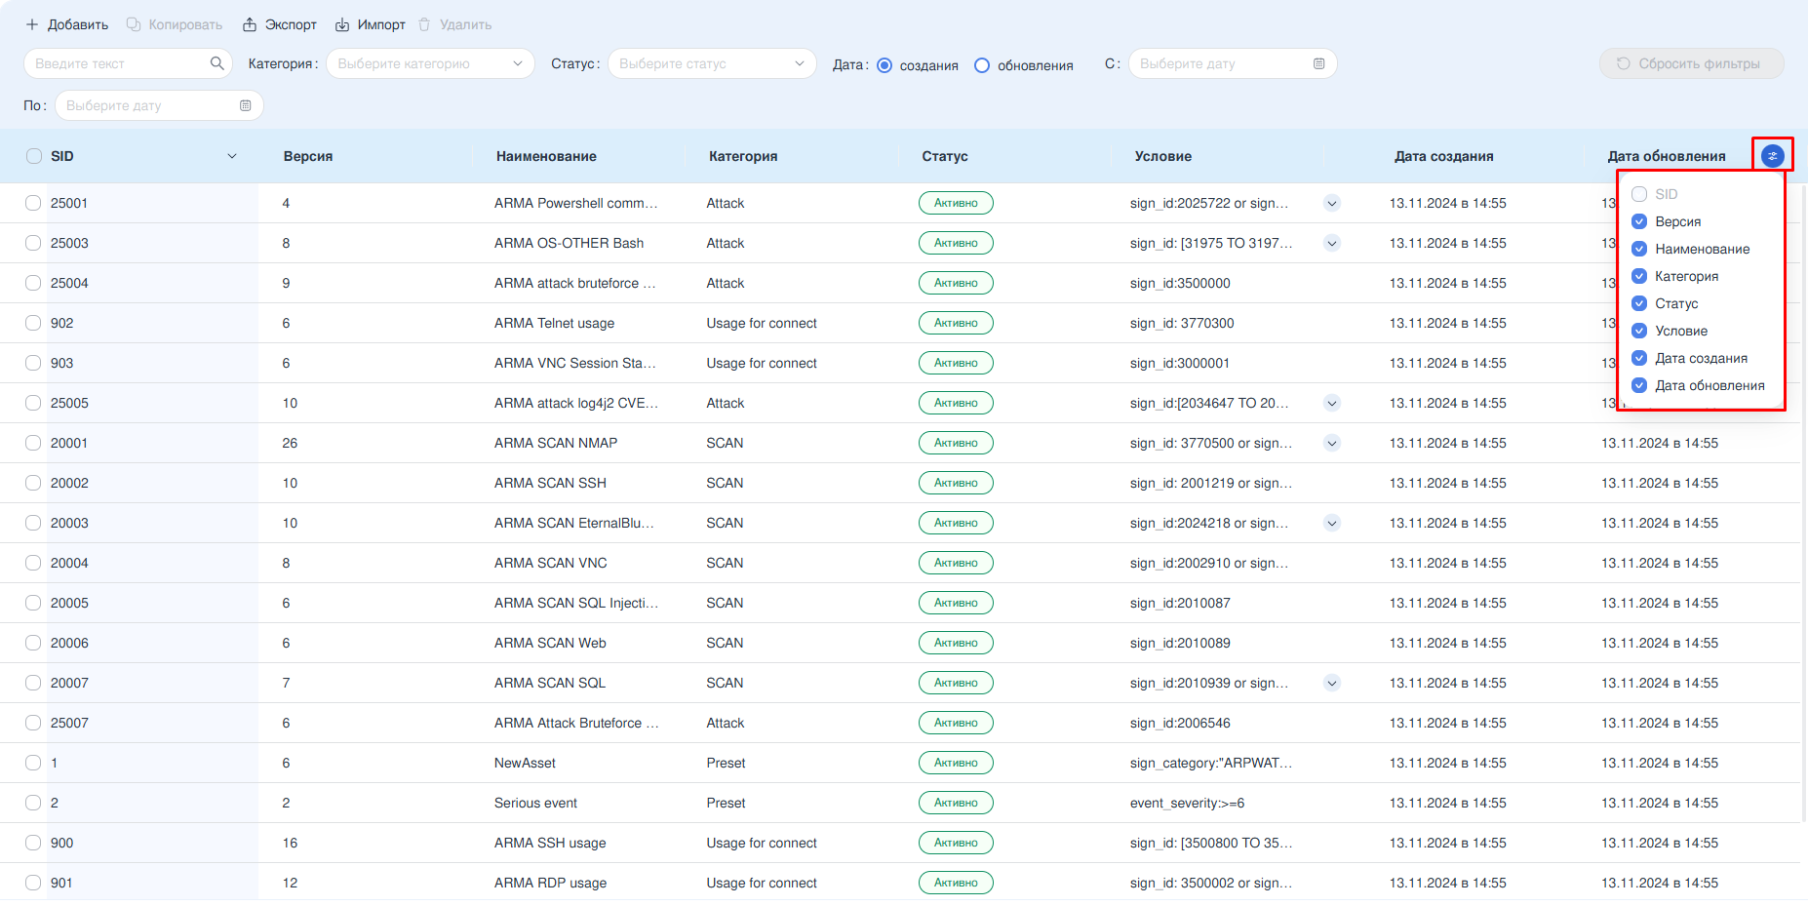Click the 'Дата создания' column menu entry
The image size is (1808, 906).
pyautogui.click(x=1701, y=358)
